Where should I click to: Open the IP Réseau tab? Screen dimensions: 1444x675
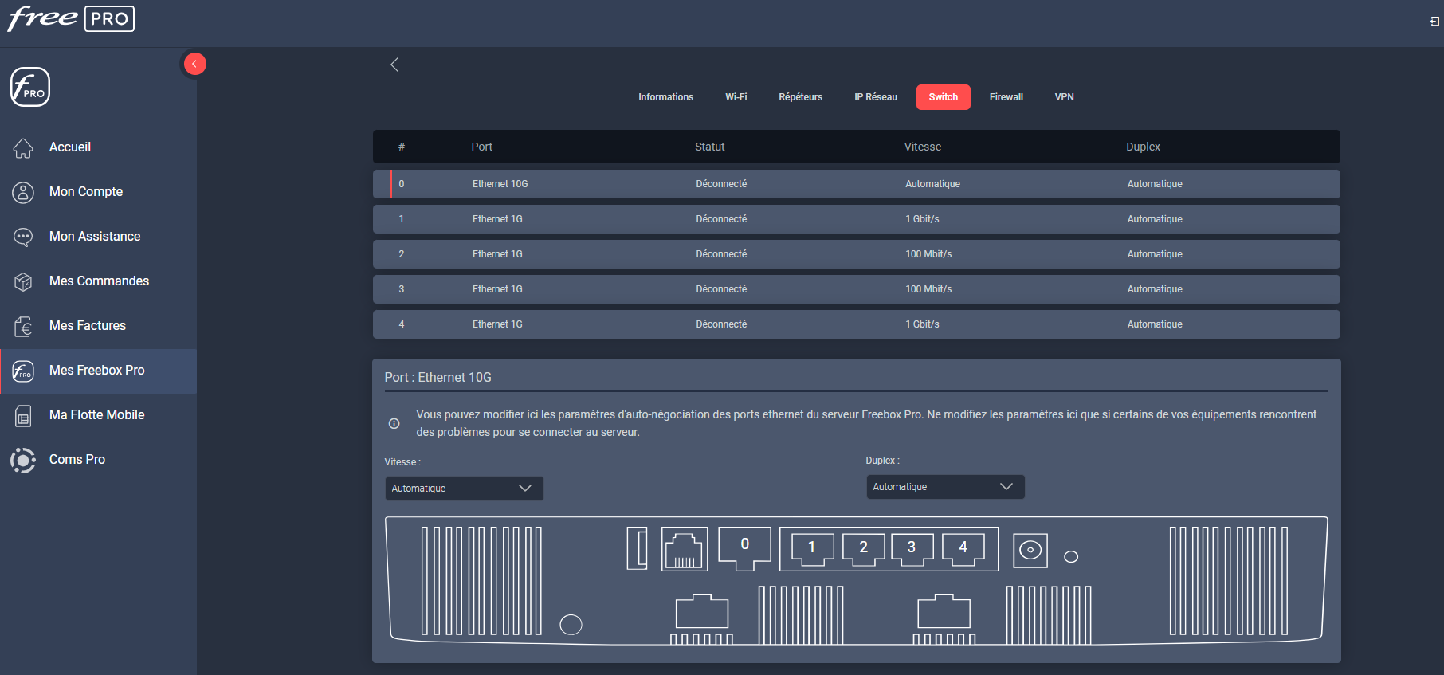[x=876, y=97]
